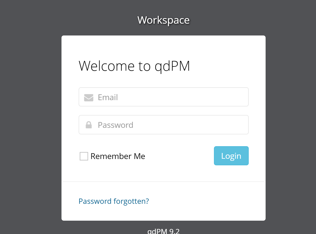The image size is (316, 234).
Task: Click the Remember Me label text
Action: [x=118, y=156]
